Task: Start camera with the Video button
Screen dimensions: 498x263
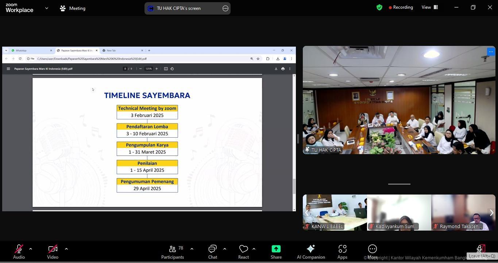Action: pos(53,252)
